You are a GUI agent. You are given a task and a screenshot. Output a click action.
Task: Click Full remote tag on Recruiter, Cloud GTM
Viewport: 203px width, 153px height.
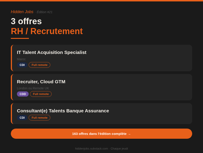41,94
